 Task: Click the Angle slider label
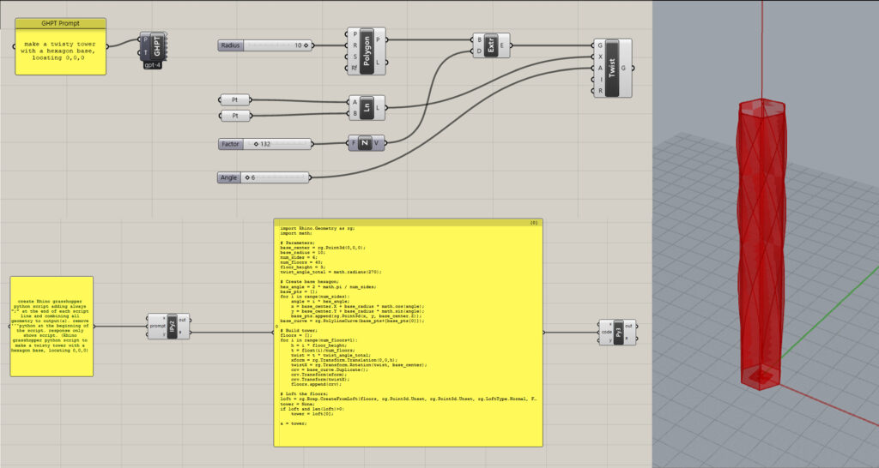229,177
